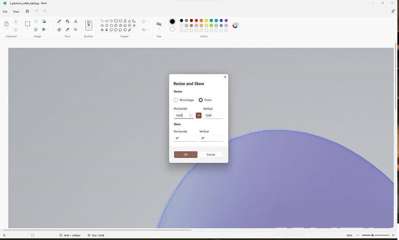Click the Cut scissors icon
This screenshot has width=399, height=240.
(16, 21)
